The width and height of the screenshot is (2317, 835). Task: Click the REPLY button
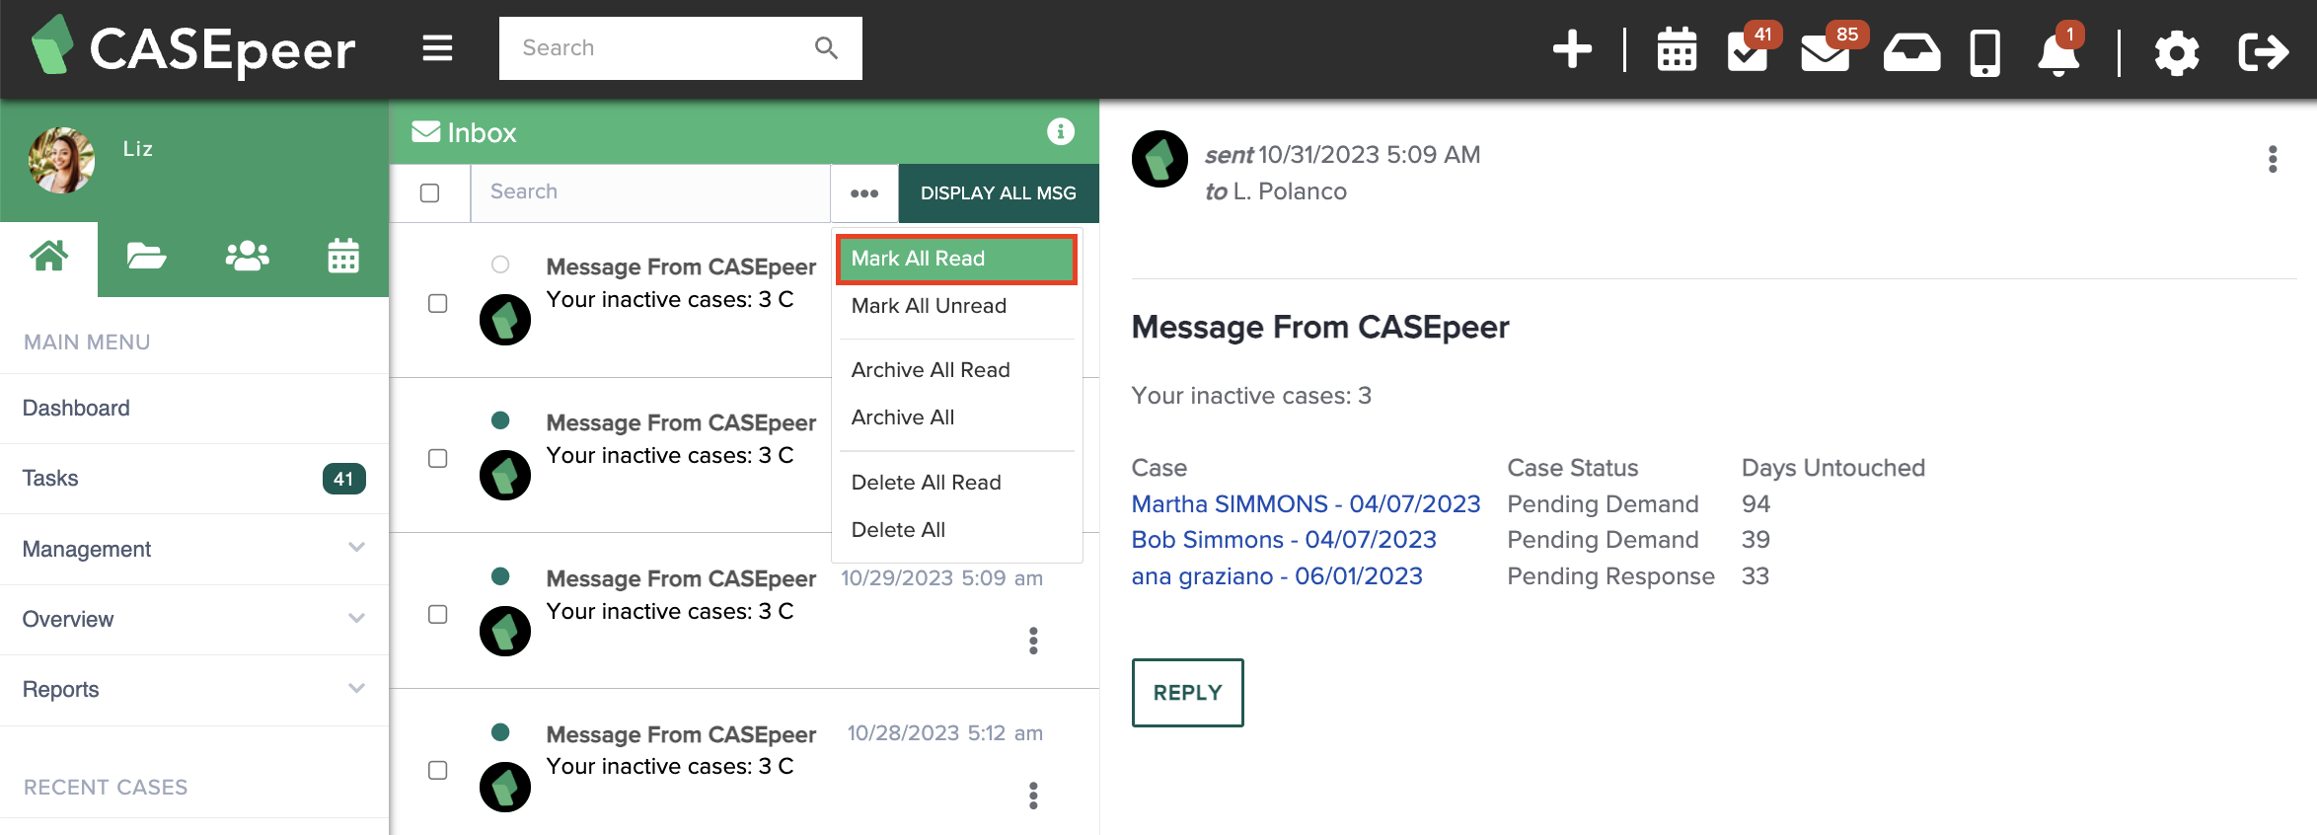pyautogui.click(x=1188, y=693)
